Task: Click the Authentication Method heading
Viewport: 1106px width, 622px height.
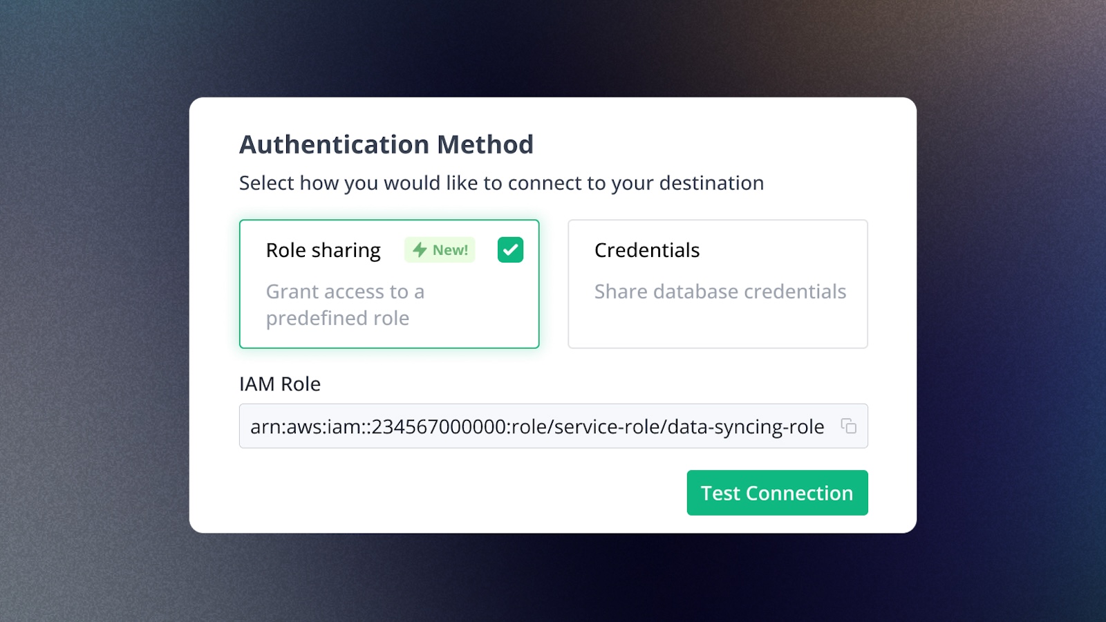Action: click(386, 144)
